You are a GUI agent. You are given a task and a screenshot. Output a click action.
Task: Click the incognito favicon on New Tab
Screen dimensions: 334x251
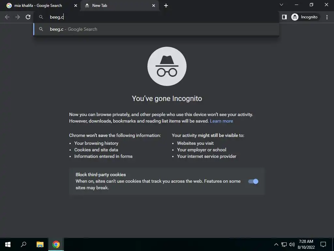[x=87, y=6]
